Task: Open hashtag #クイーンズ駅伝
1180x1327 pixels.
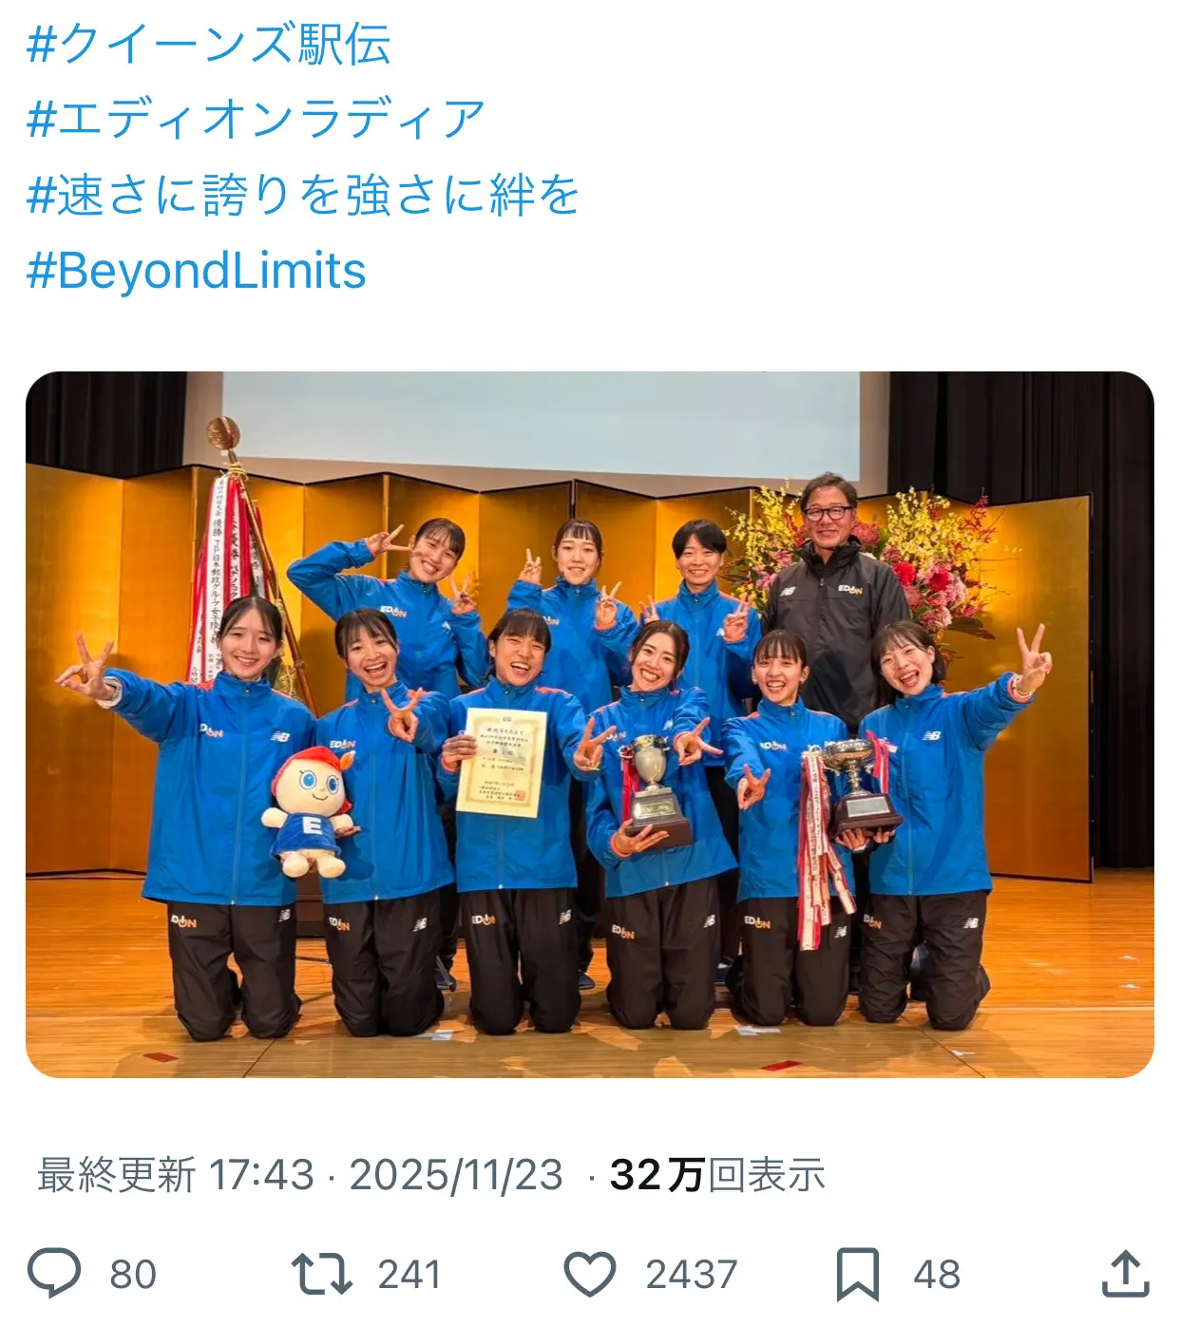Action: click(x=209, y=45)
